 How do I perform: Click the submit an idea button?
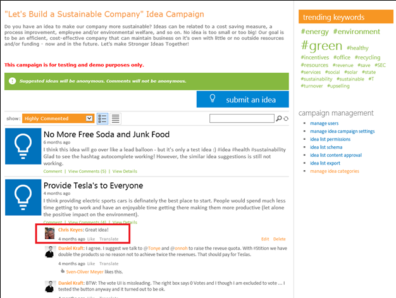pyautogui.click(x=242, y=99)
